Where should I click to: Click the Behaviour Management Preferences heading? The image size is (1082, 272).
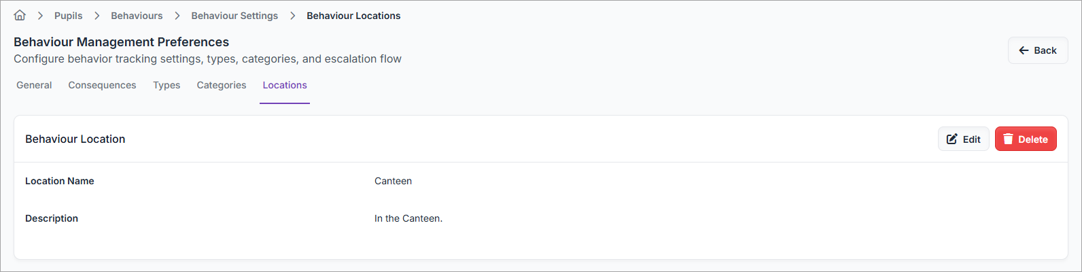(x=121, y=42)
